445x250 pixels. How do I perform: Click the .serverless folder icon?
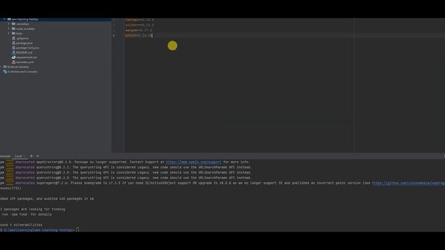(x=14, y=24)
